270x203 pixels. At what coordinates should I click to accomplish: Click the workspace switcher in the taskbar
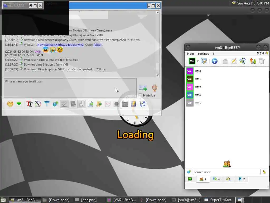click(240, 200)
